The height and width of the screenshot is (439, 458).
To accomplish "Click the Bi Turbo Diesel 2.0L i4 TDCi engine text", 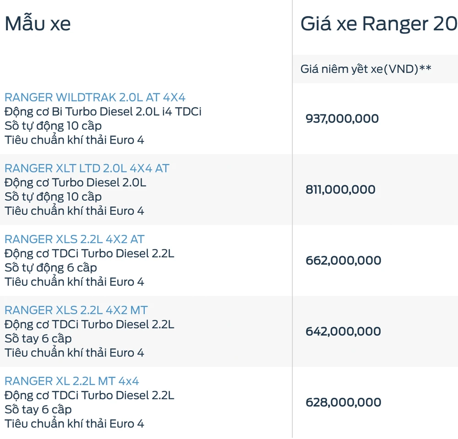I will point(103,111).
